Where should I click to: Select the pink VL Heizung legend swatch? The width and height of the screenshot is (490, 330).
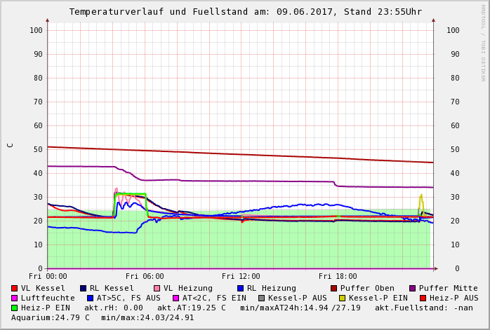(x=157, y=288)
